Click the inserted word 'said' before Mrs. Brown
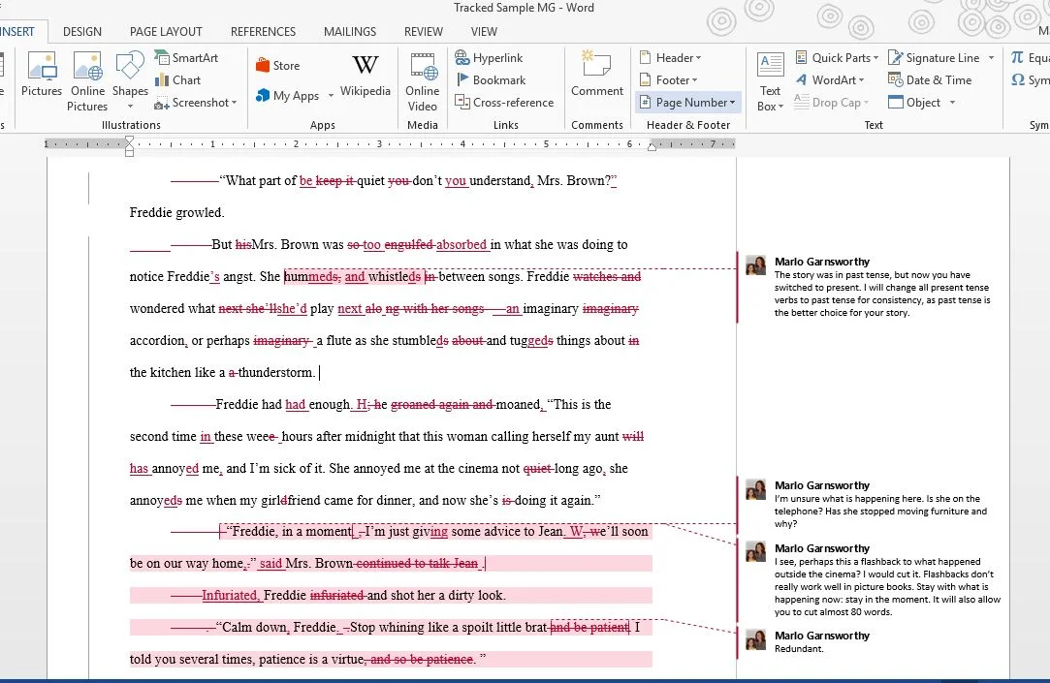Viewport: 1050px width, 683px height. 270,563
